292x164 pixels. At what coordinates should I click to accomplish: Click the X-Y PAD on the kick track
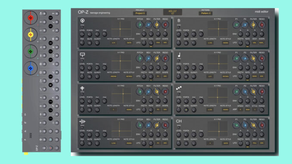121,29
